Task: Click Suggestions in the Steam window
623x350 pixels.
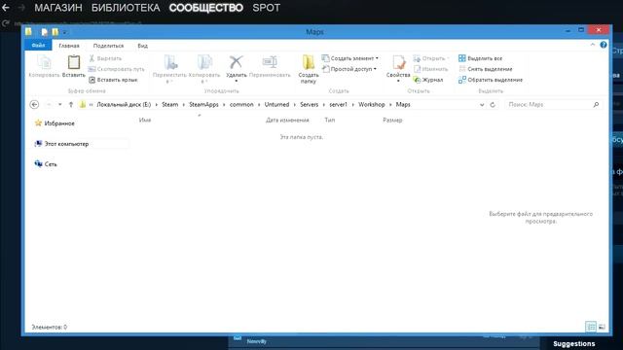Action: coord(573,343)
